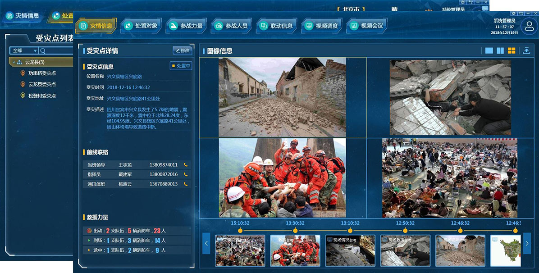This screenshot has height=273, width=539.
Task: Switch to the 处置对象 tab
Action: click(141, 26)
